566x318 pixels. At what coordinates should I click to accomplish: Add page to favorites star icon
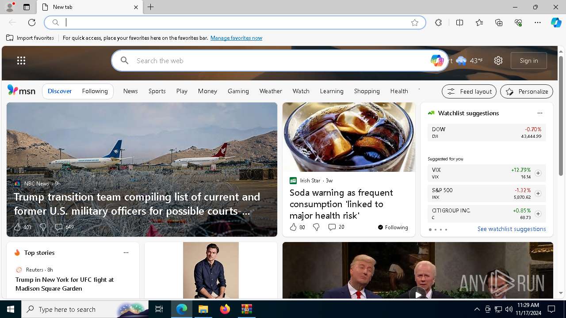tap(415, 23)
